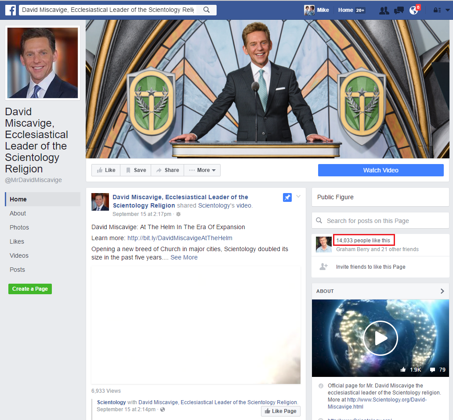Viewport: 453px width, 420px height.
Task: Click the post author avatar thumbnail
Action: [100, 202]
